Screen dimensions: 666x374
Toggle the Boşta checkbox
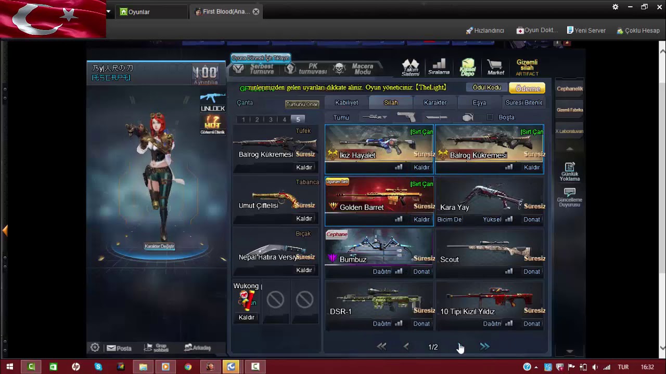(x=490, y=117)
